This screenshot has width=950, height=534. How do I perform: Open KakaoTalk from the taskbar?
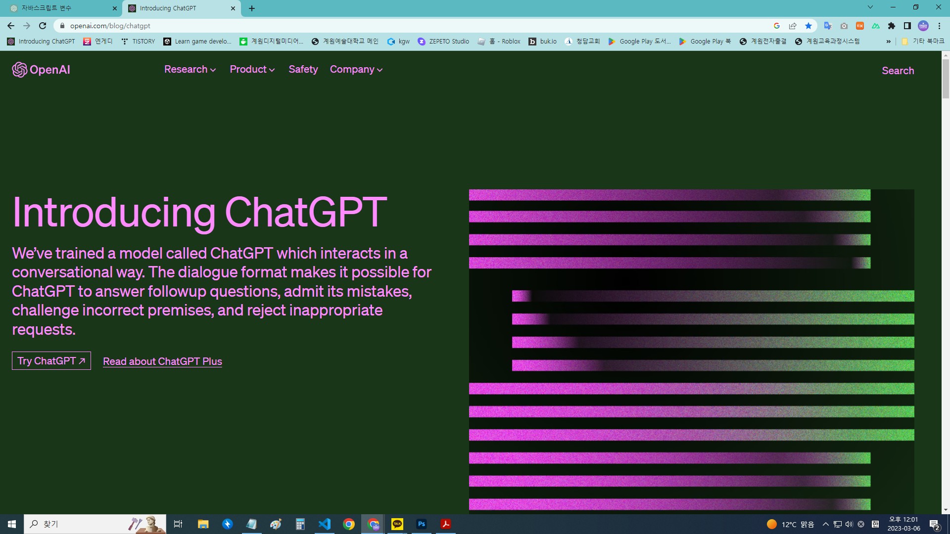coord(397,524)
